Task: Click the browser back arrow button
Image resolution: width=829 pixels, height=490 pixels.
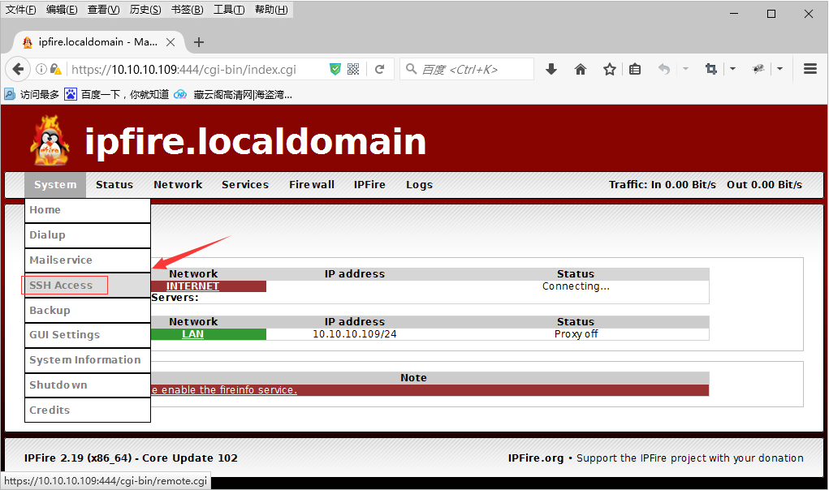Action: tap(18, 69)
